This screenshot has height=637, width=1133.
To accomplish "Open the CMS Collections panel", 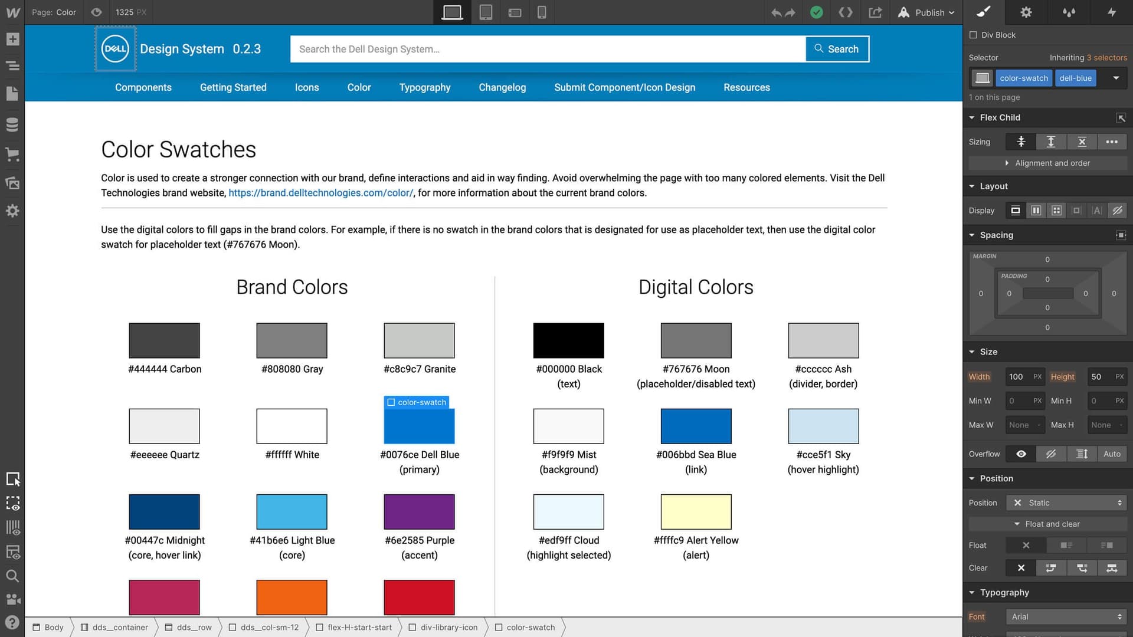I will tap(12, 124).
